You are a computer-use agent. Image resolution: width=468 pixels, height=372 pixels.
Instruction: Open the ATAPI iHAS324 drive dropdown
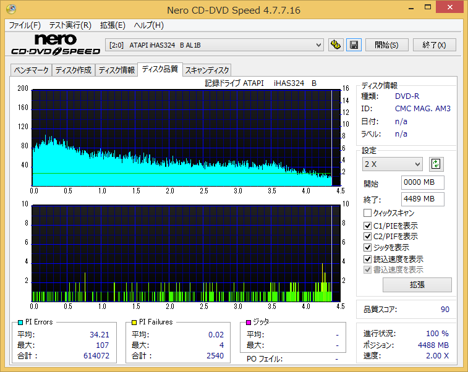pyautogui.click(x=215, y=45)
